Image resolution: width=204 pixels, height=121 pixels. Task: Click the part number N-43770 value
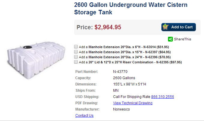point(120,72)
